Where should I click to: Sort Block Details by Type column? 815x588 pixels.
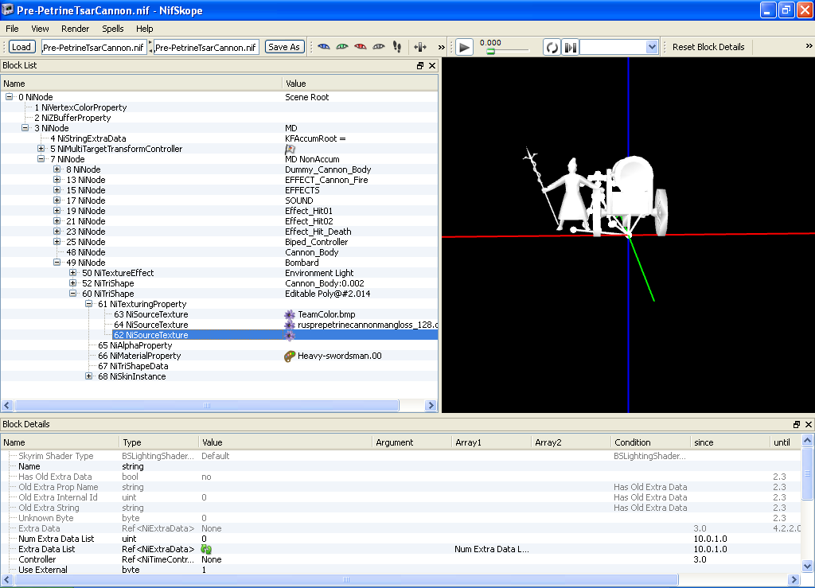[158, 442]
